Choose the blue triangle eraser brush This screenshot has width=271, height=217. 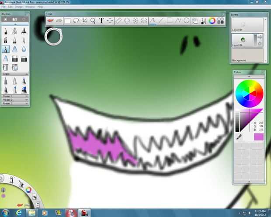click(x=15, y=49)
